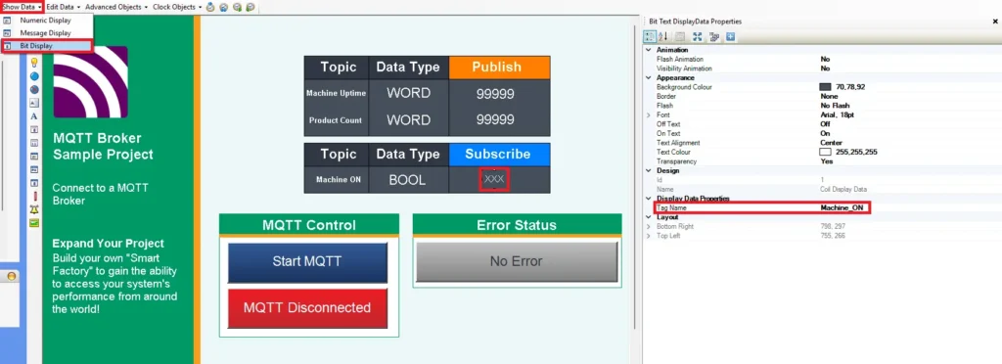
Task: Click the Error Status panel title
Action: click(517, 225)
